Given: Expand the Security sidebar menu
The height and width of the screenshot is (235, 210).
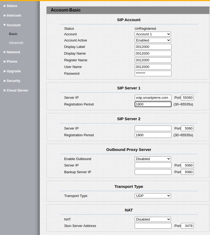Looking at the screenshot, I should [x=13, y=81].
